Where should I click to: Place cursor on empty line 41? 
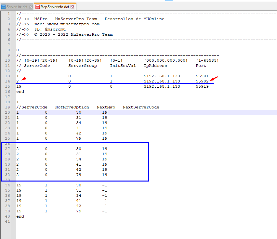pos(65,221)
